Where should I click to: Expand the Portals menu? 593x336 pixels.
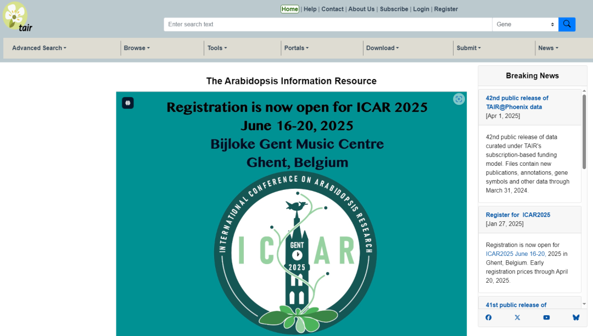(x=296, y=48)
